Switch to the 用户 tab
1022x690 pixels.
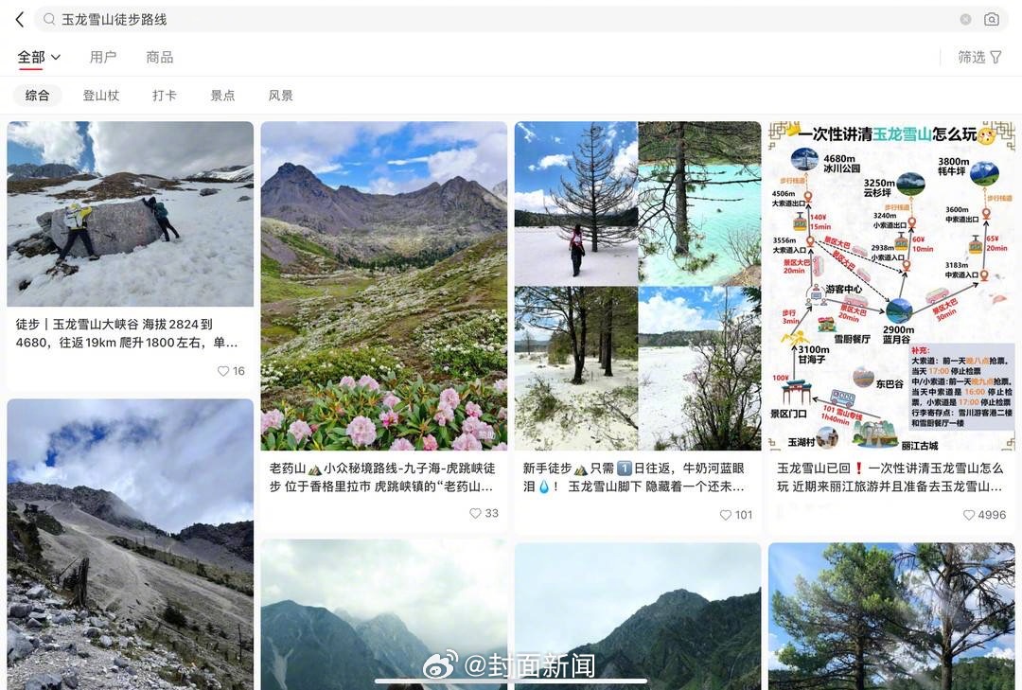coord(103,58)
